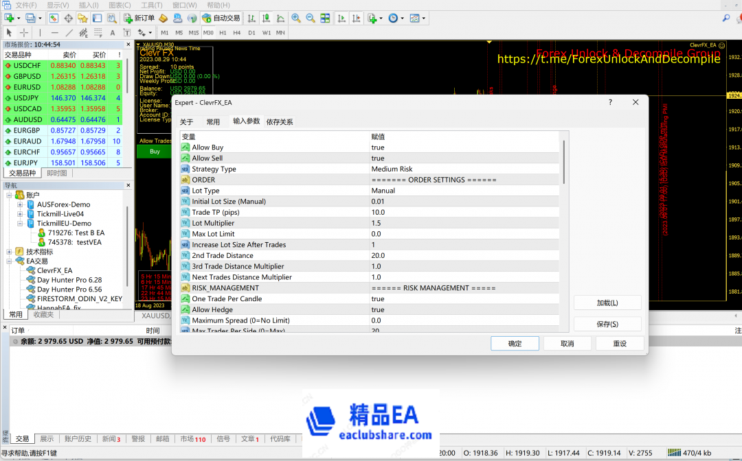The width and height of the screenshot is (742, 461).
Task: Click the 加载(L) load button
Action: point(607,303)
